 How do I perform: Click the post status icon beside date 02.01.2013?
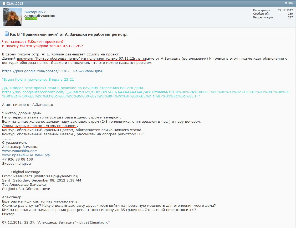point(4,4)
